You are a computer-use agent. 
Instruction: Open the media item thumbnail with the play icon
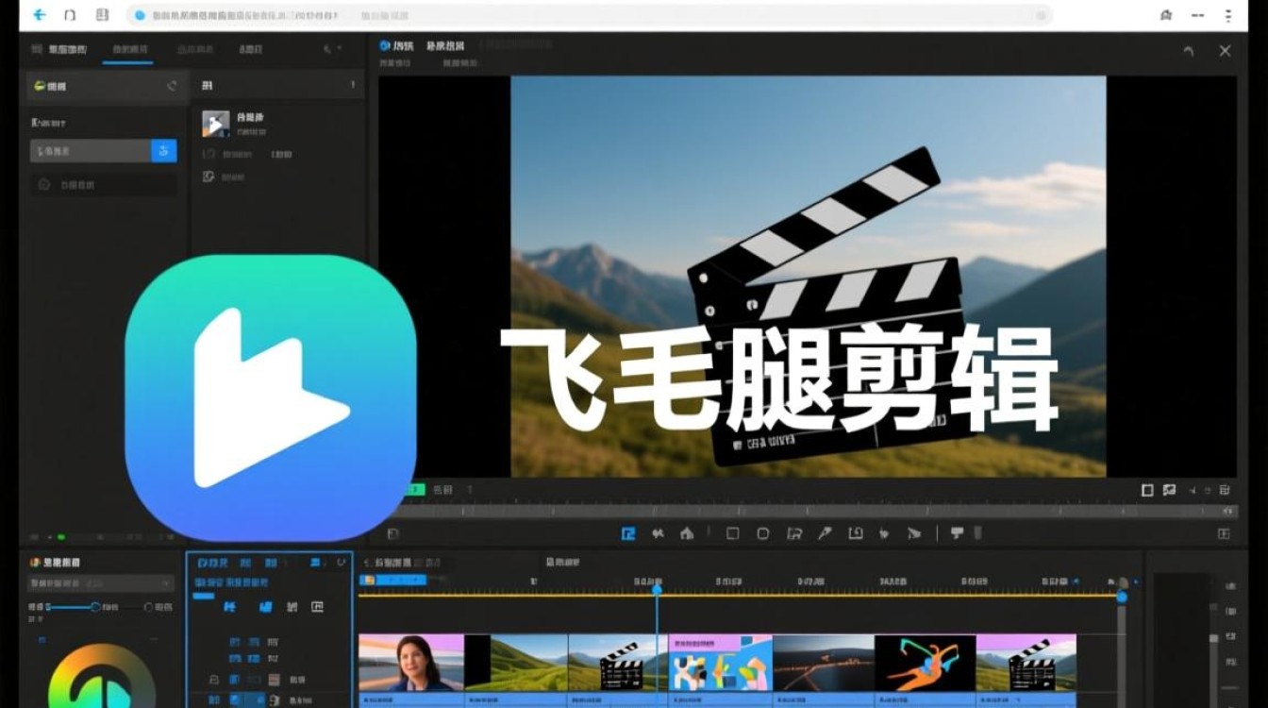click(216, 124)
